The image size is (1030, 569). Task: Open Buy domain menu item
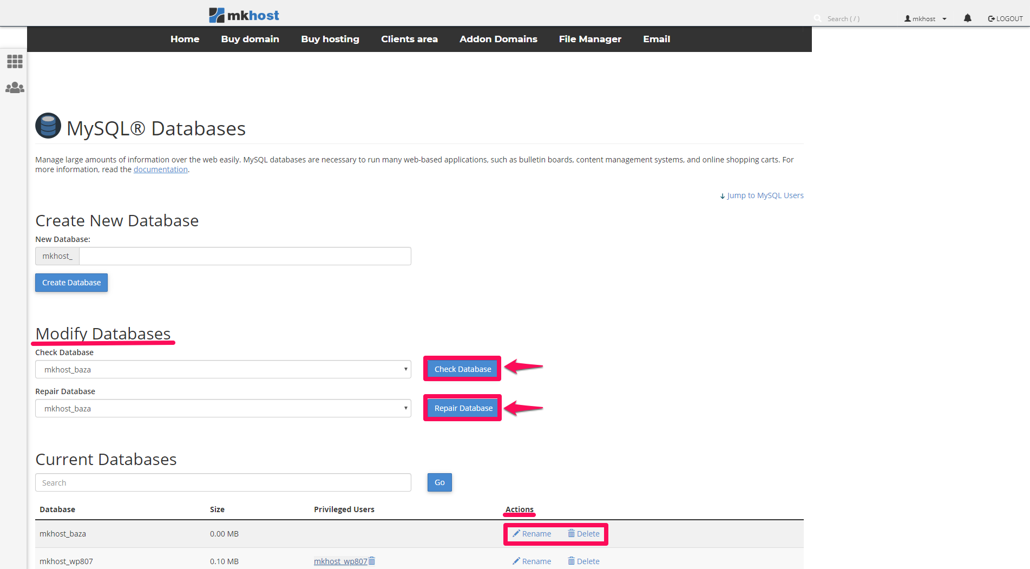point(250,39)
